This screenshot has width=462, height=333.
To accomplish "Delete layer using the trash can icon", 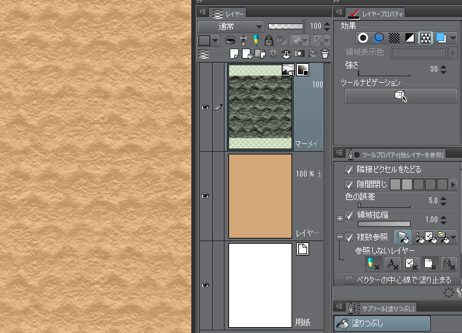I will 325,53.
